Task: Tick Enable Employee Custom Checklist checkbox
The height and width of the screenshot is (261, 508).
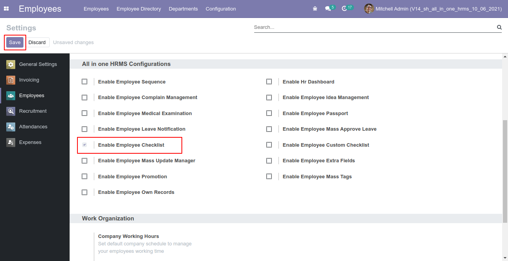Action: click(x=269, y=145)
